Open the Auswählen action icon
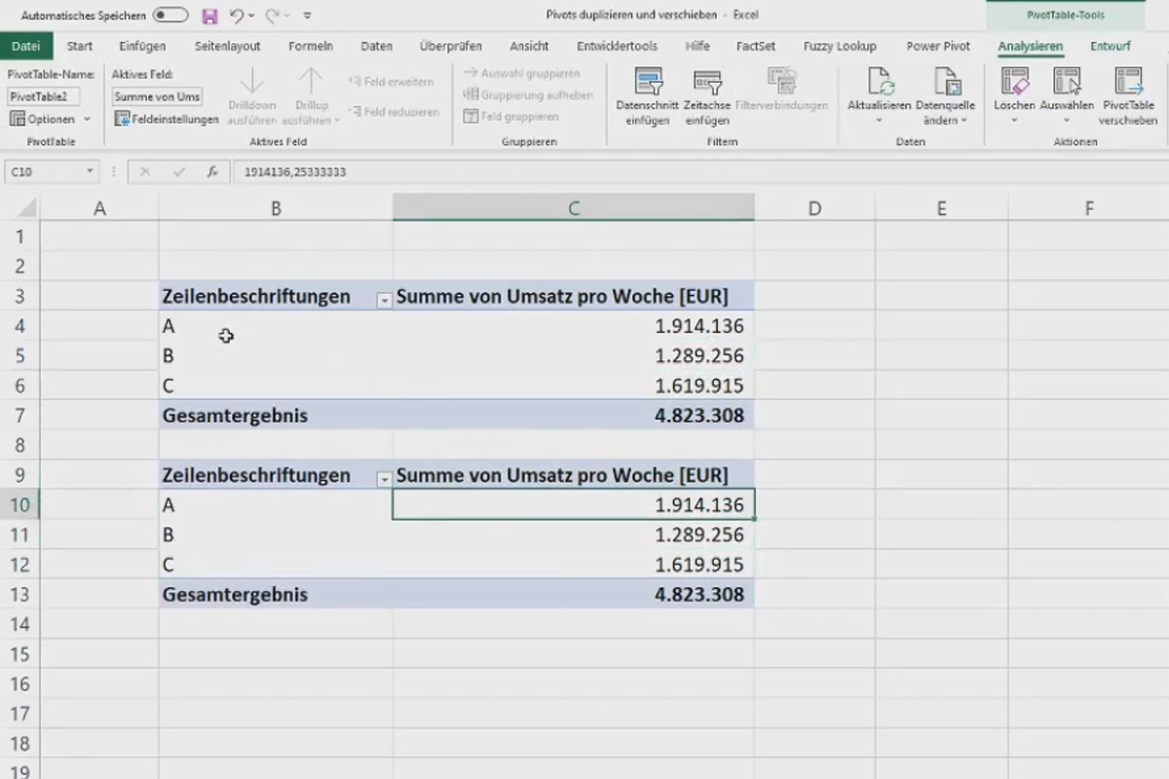This screenshot has height=779, width=1169. coord(1067,82)
